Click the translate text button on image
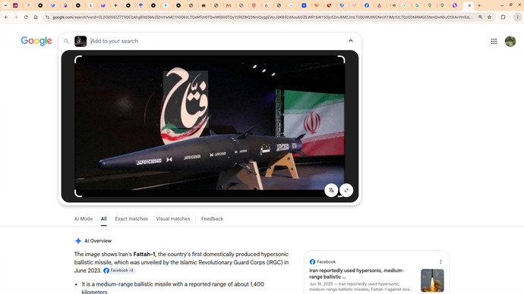 click(331, 190)
